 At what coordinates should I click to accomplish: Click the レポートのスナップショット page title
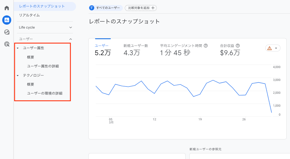click(124, 22)
